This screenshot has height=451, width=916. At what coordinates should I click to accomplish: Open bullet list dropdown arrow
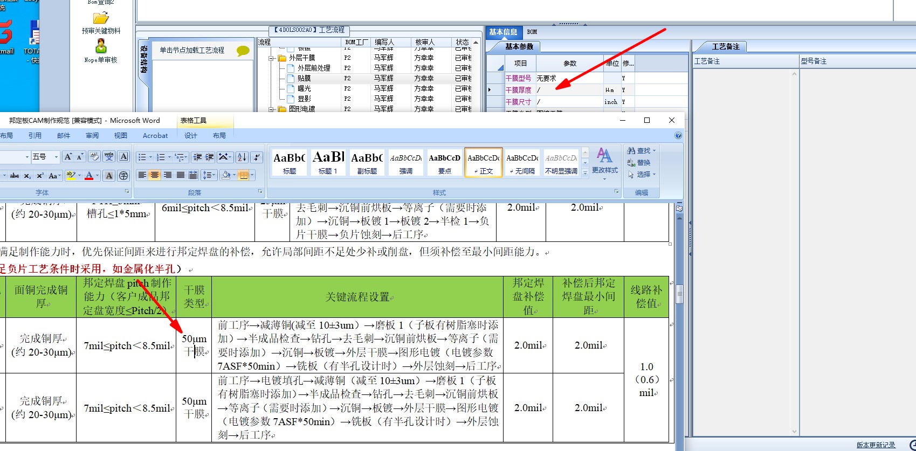pyautogui.click(x=150, y=157)
